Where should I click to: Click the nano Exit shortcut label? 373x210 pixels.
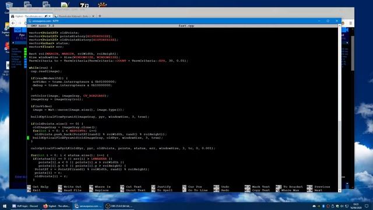point(36,191)
